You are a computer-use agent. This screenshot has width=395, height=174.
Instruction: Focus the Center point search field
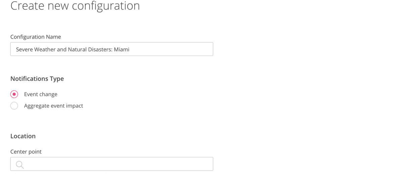(x=114, y=164)
